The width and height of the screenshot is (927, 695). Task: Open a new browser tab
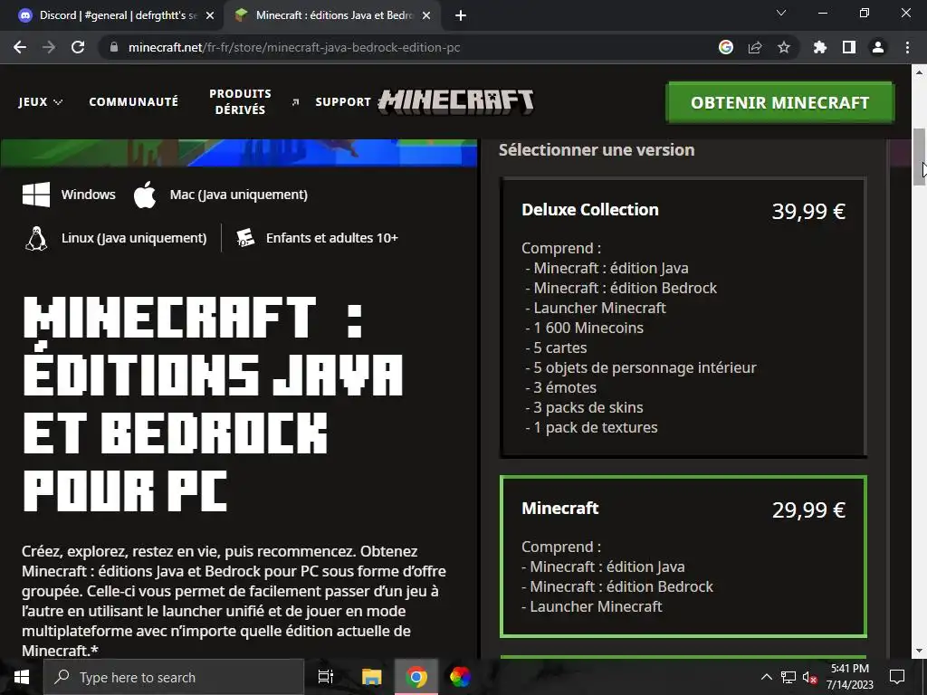(461, 16)
